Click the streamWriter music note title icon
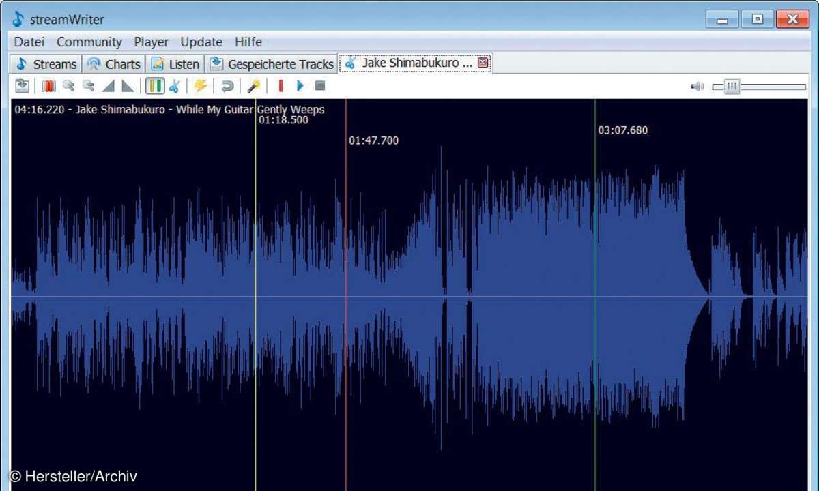 [18, 19]
